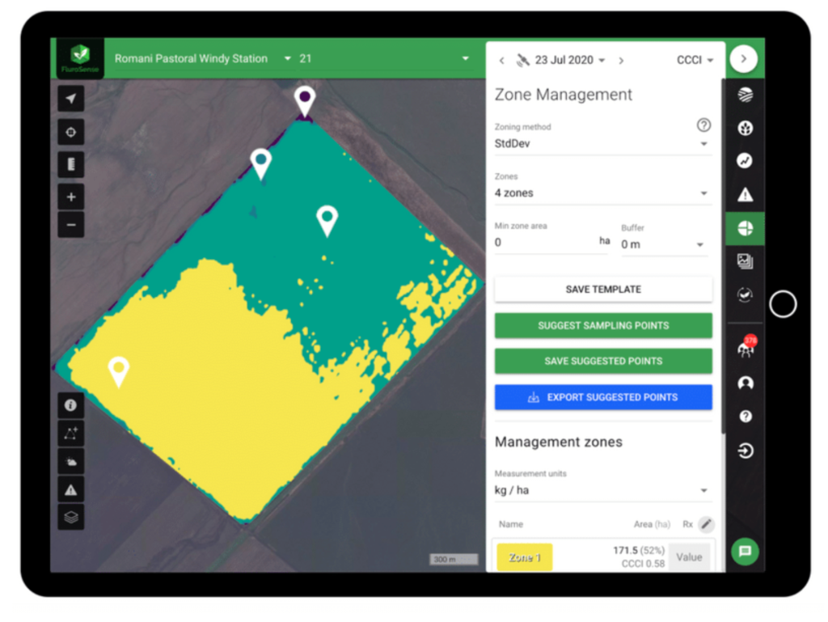Zoom in the map with plus button
The image size is (828, 622).
pos(71,197)
